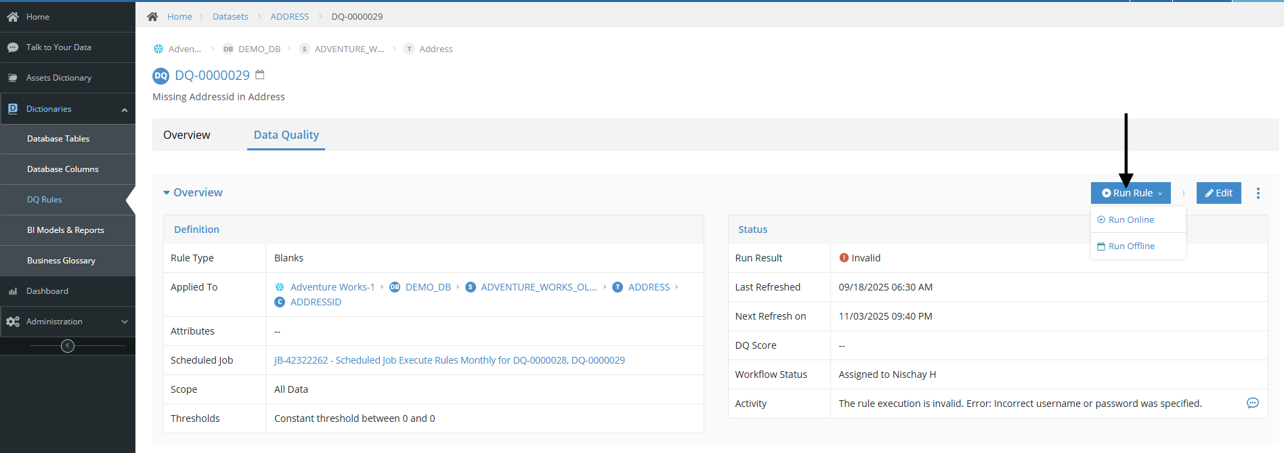1284x453 pixels.
Task: Open ADVENTURE_W... schema in path trail
Action: 349,49
